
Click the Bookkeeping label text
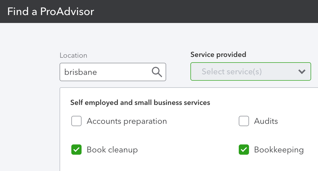[279, 150]
